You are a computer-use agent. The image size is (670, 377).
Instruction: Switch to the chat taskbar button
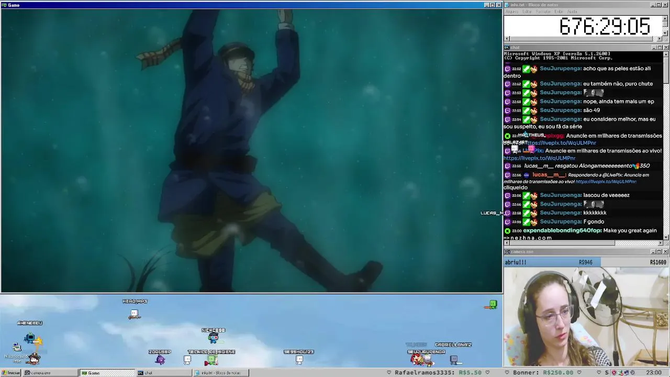pyautogui.click(x=163, y=373)
